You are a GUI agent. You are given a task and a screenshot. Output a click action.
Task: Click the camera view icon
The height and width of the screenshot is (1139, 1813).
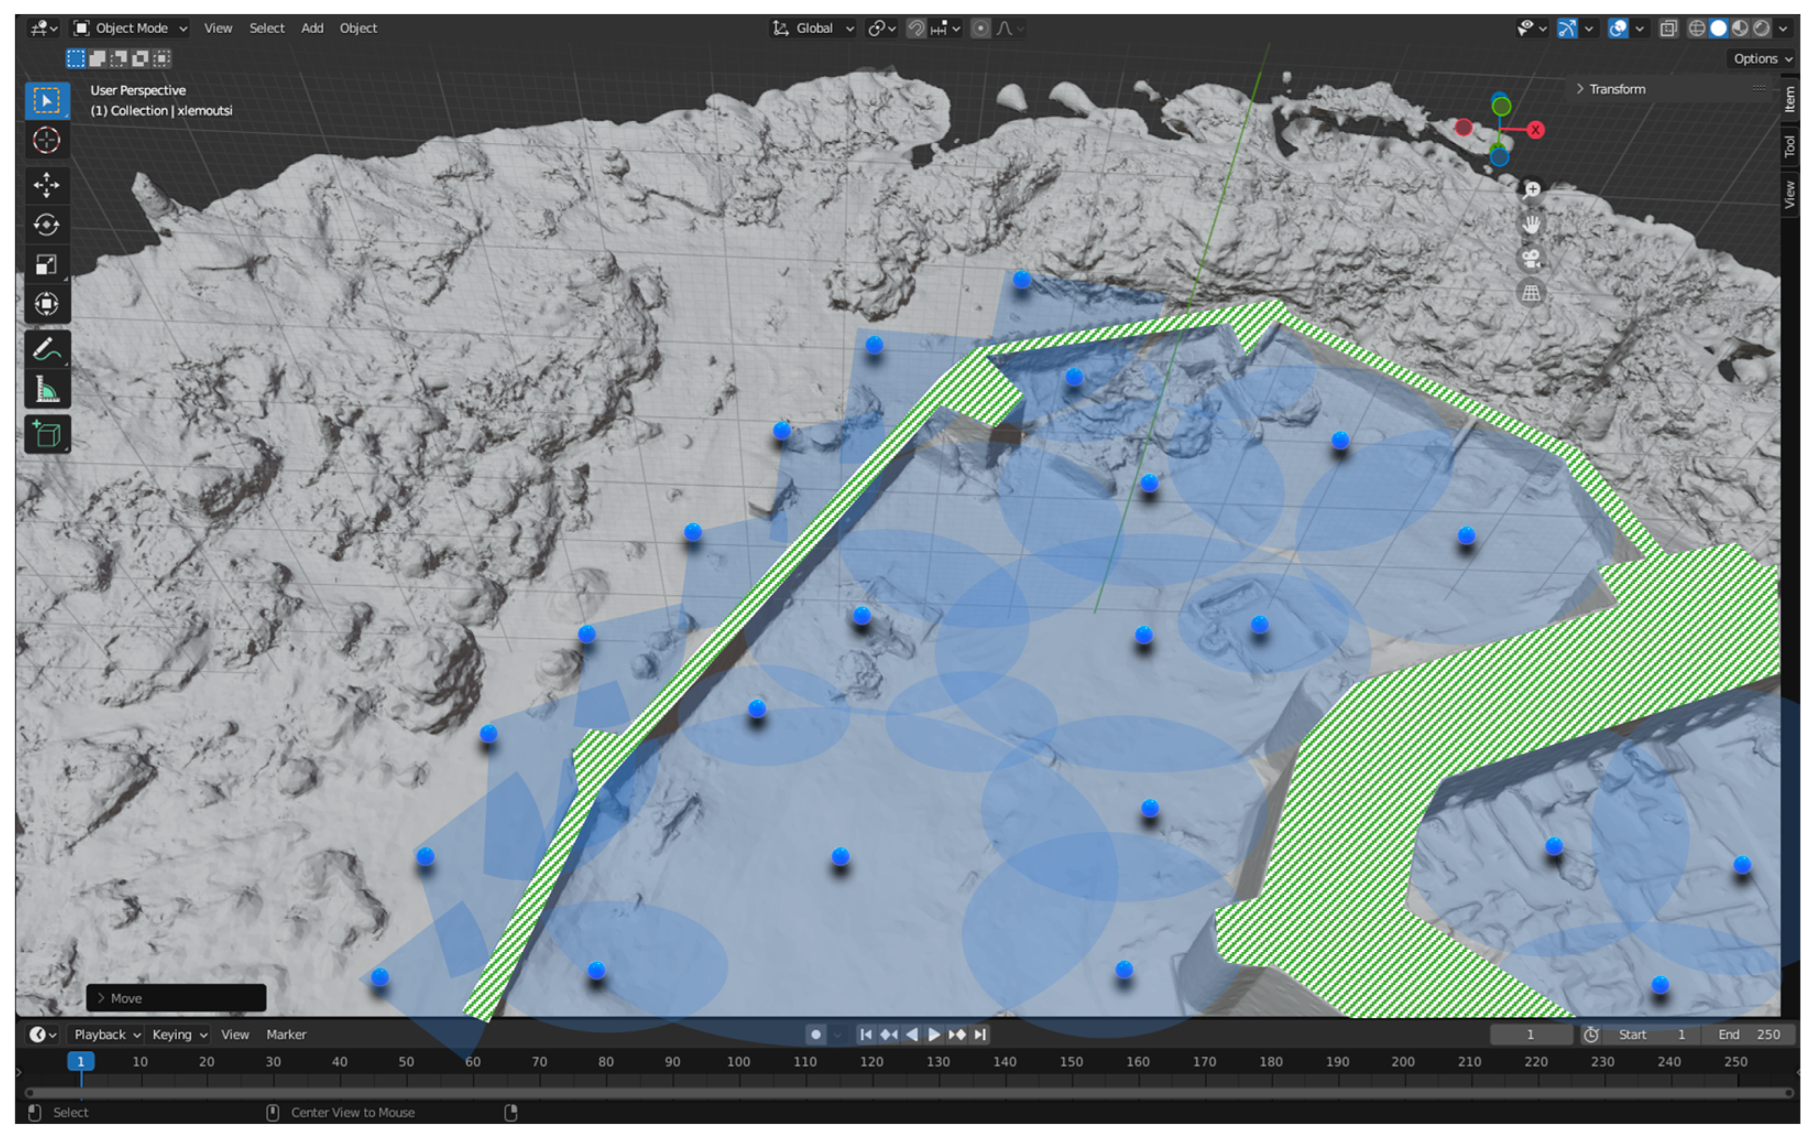point(1531,259)
